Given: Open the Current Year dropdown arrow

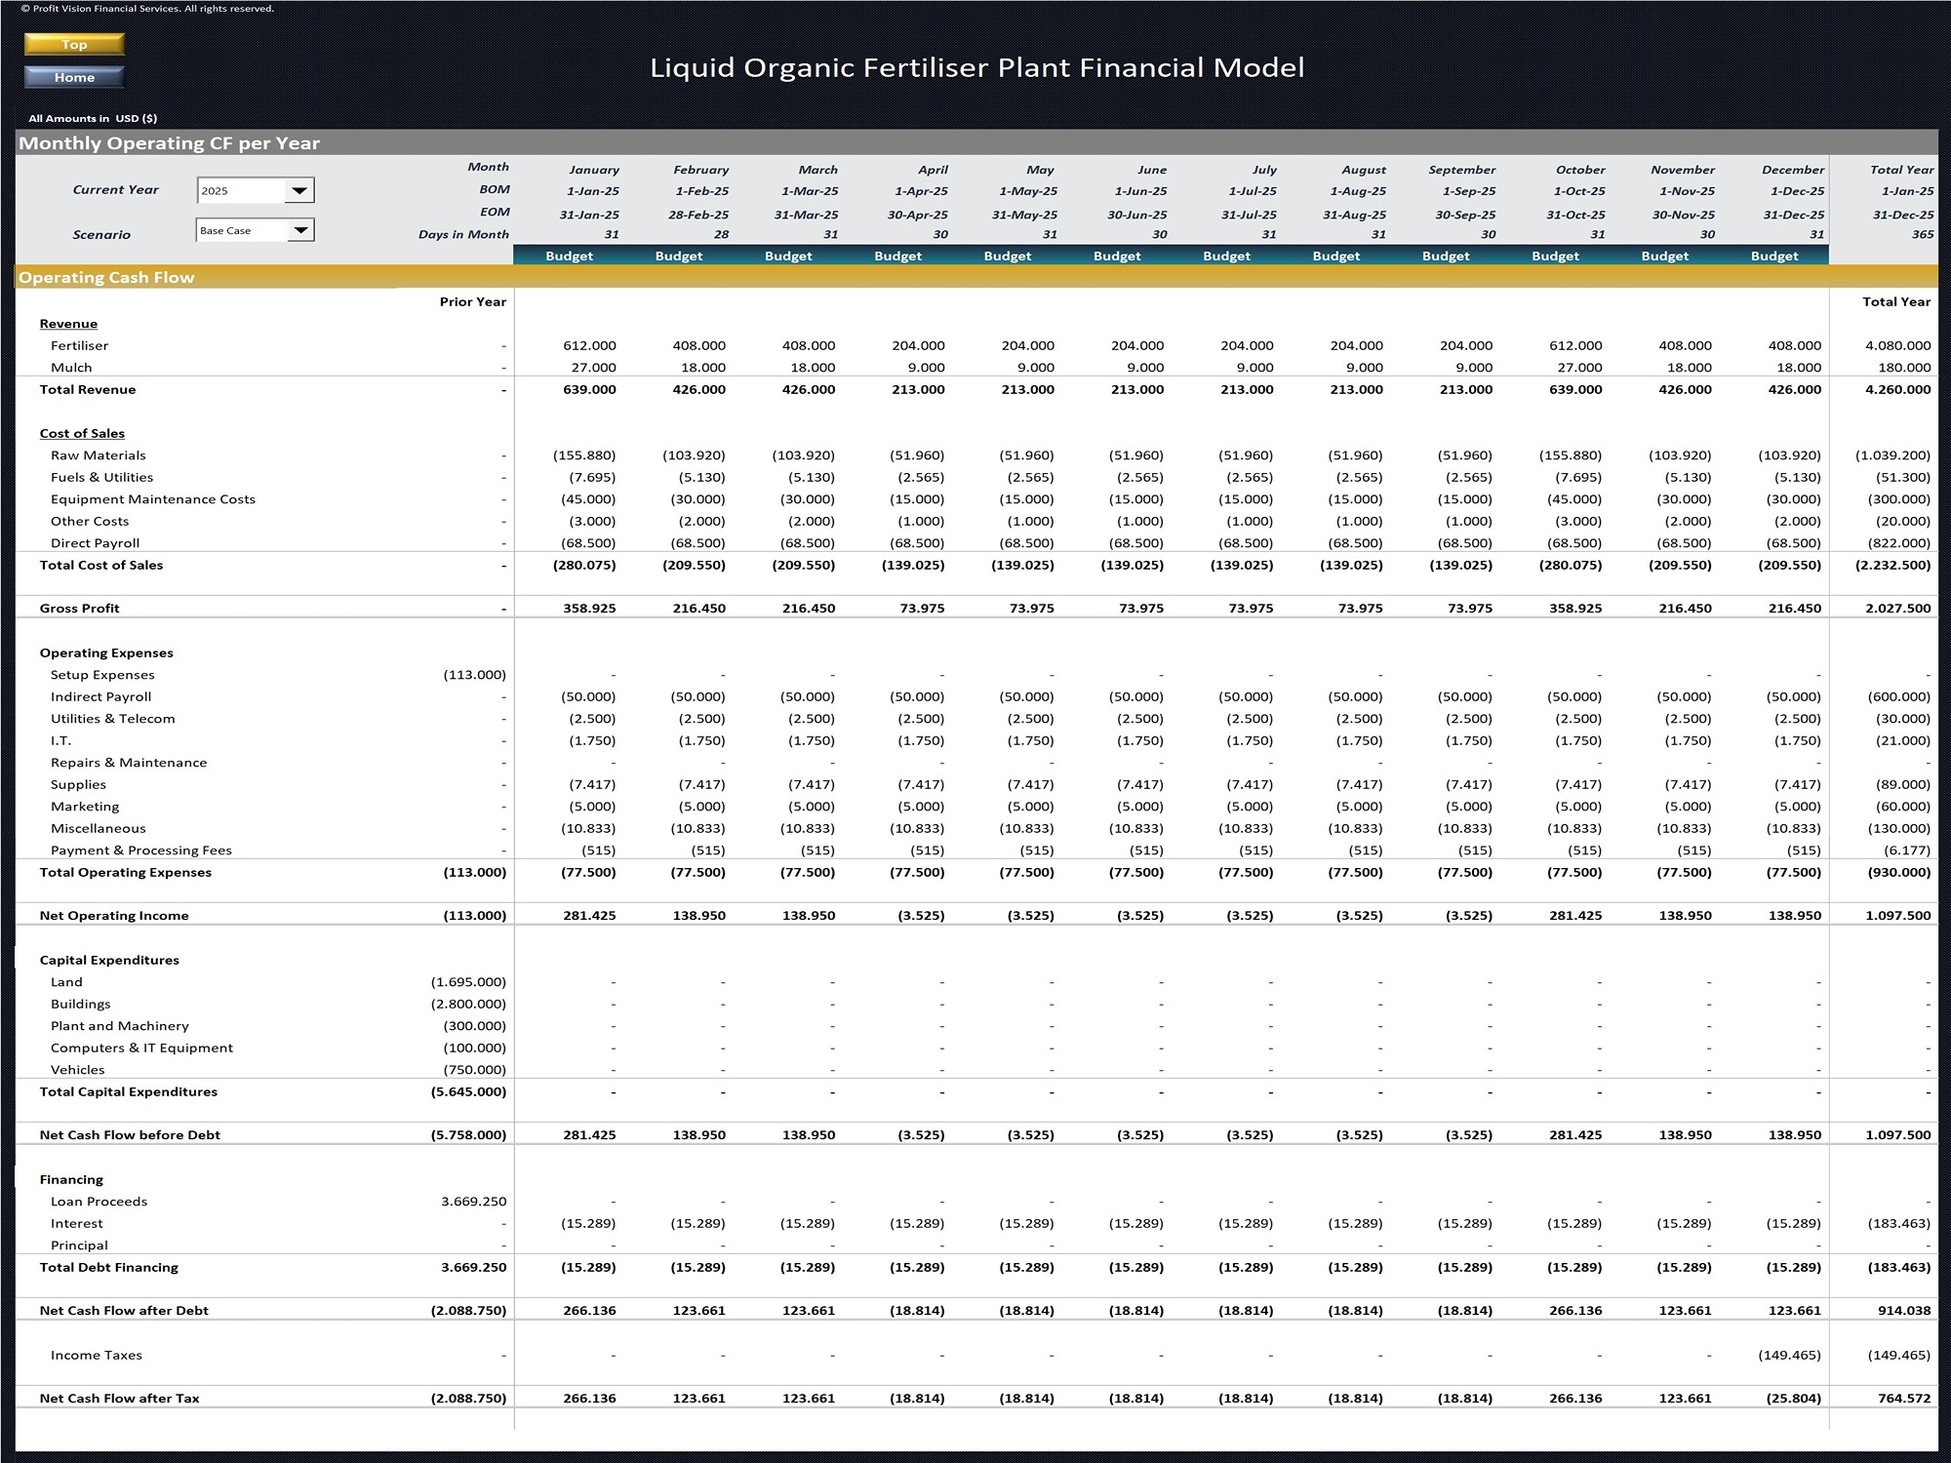Looking at the screenshot, I should (299, 190).
